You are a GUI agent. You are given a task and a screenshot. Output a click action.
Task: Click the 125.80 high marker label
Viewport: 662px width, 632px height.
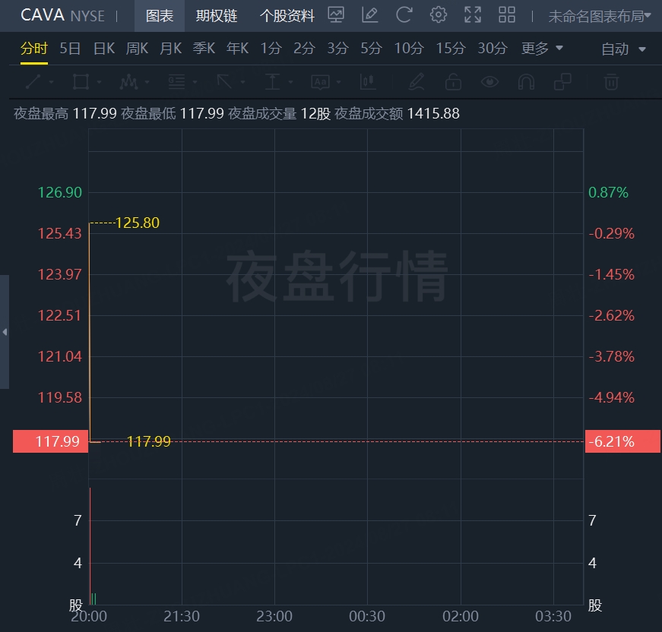138,223
